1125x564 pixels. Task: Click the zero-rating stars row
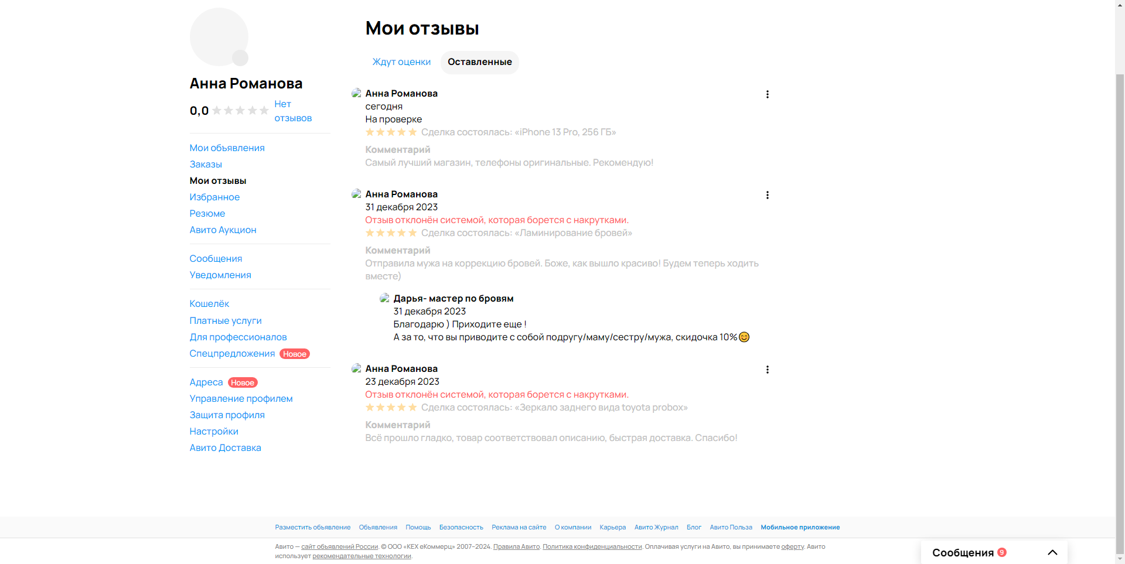pos(240,111)
